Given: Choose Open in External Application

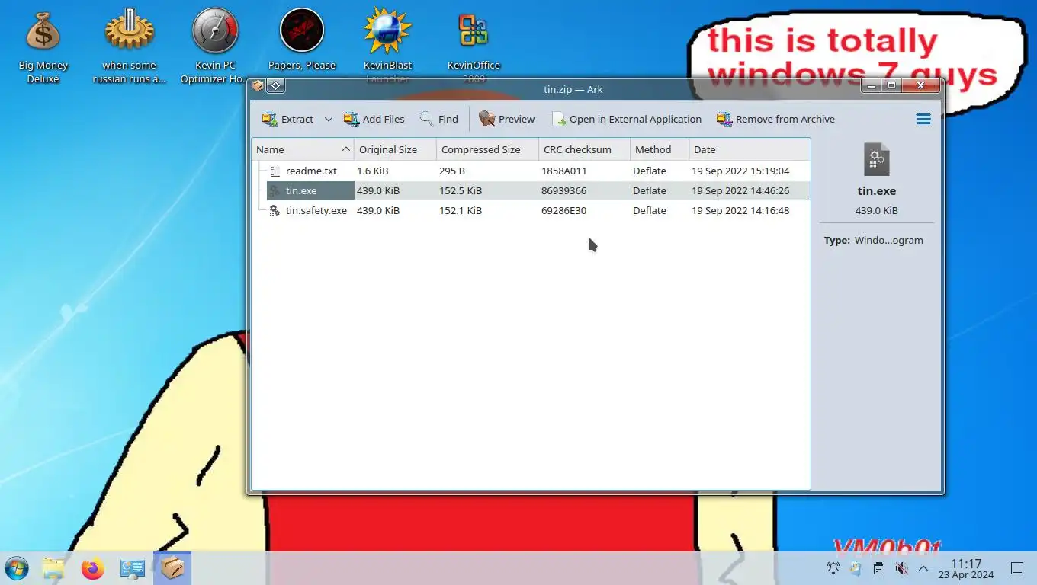Looking at the screenshot, I should pyautogui.click(x=626, y=119).
